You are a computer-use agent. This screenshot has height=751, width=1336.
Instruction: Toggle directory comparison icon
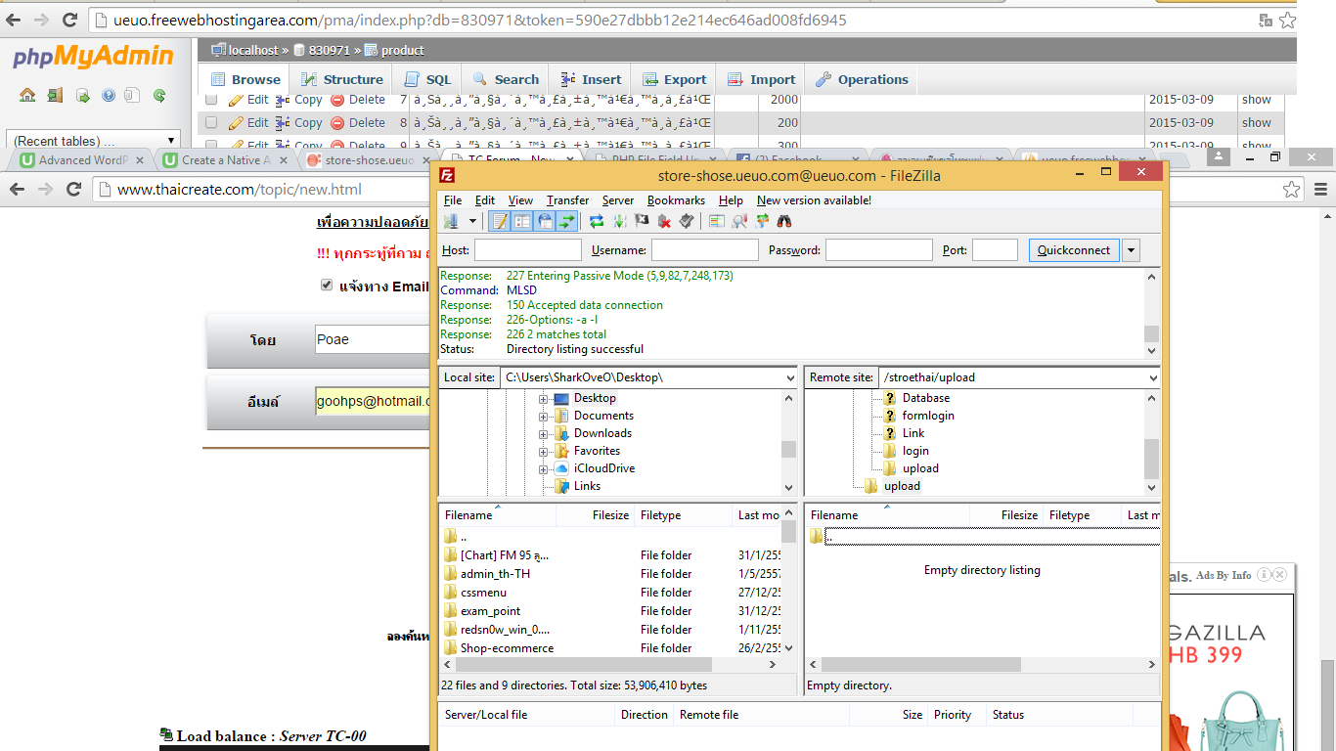739,222
